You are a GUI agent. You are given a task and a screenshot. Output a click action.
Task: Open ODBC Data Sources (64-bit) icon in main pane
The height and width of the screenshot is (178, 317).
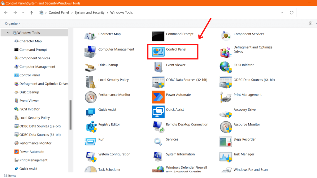226,82
